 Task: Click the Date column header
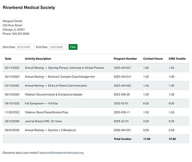8,59
